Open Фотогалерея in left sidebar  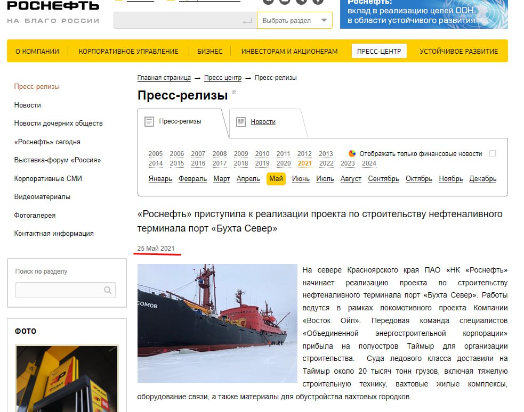[35, 215]
